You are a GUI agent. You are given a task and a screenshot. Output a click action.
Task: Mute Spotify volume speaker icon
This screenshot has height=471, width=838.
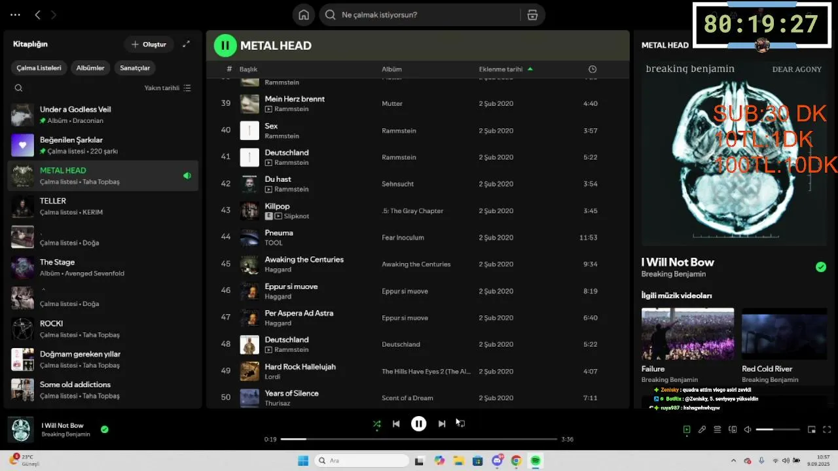click(748, 430)
